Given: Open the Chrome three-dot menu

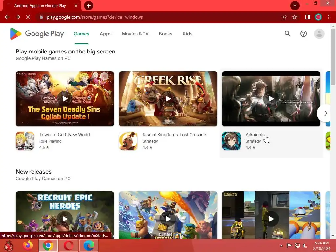Looking at the screenshot, I should [x=329, y=17].
